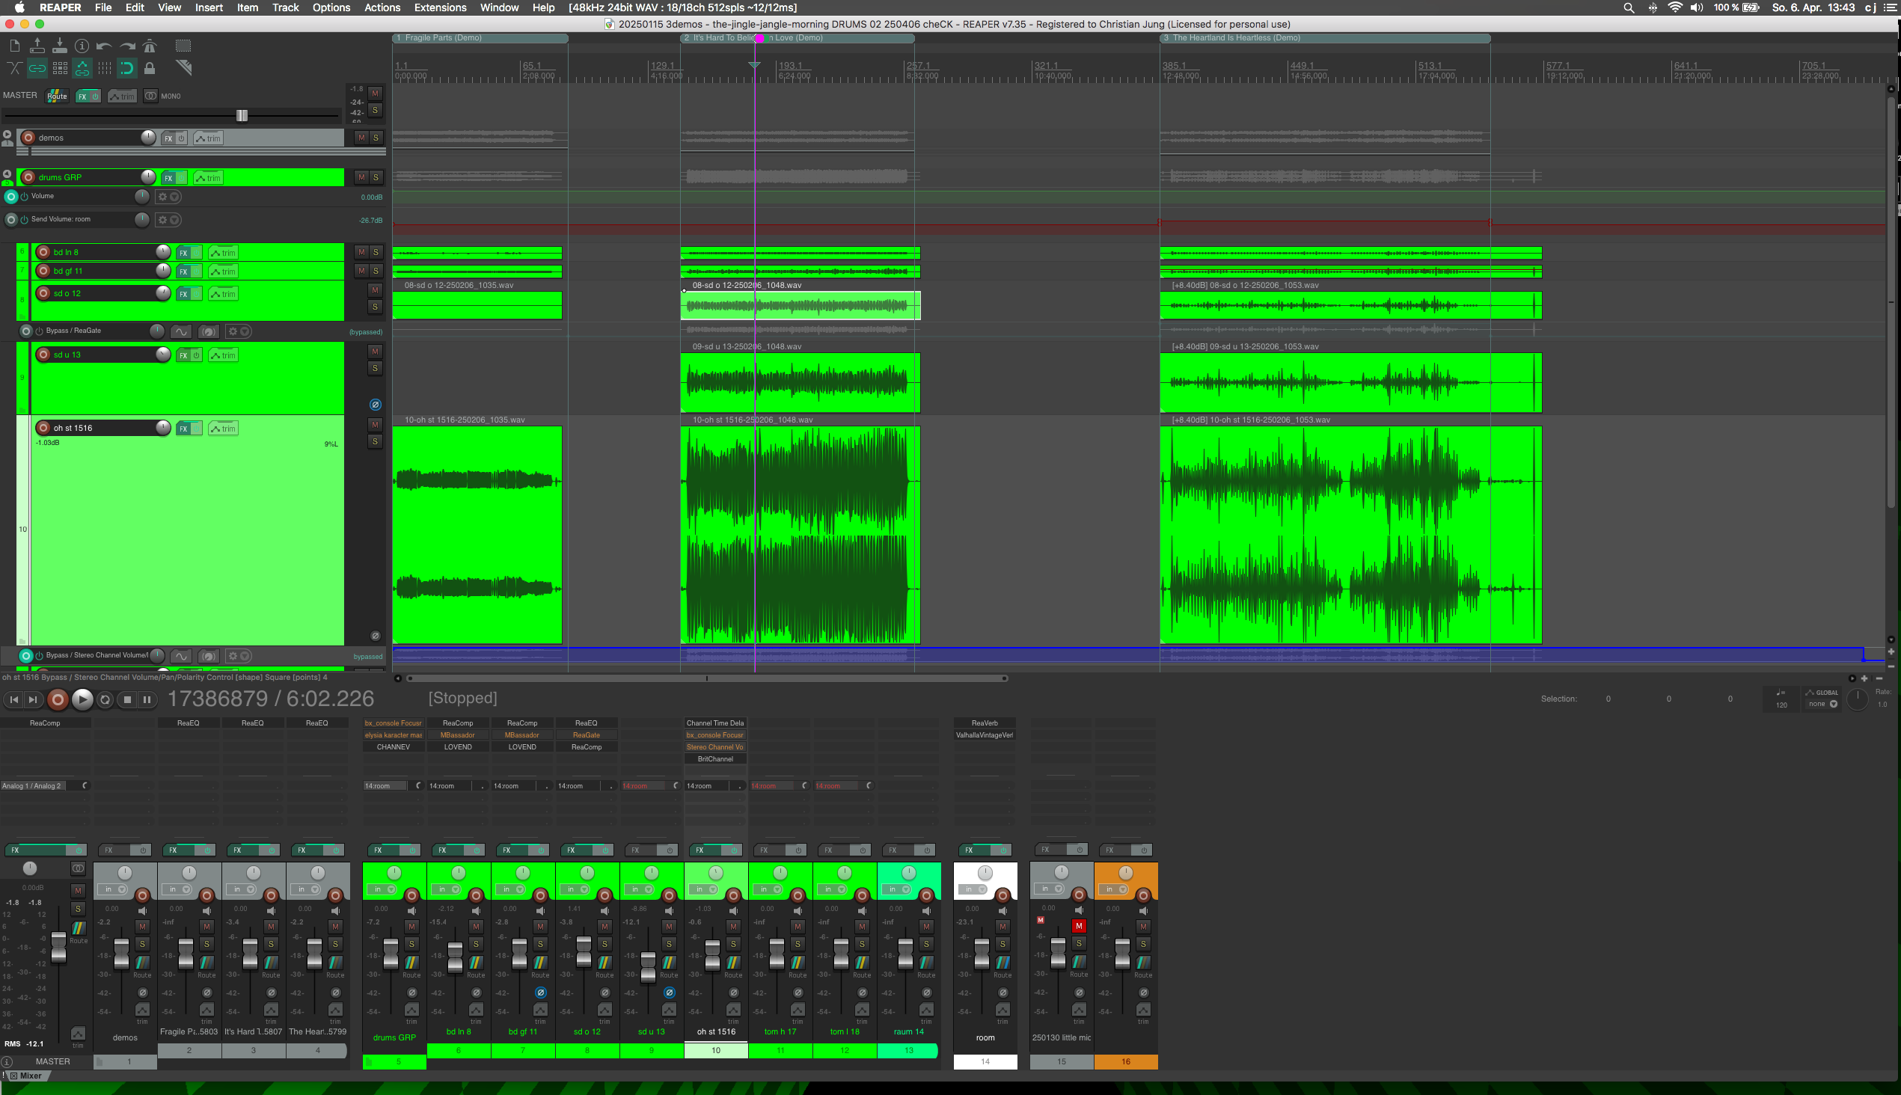Viewport: 1901px width, 1095px height.
Task: Mute the demos track
Action: click(x=361, y=138)
